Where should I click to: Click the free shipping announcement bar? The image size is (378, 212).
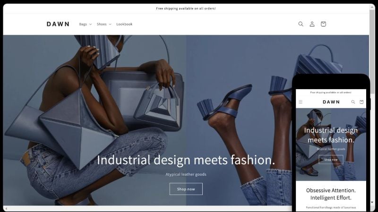tap(186, 8)
